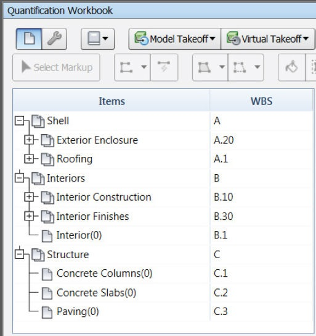Click WBS cell B.1

[x=261, y=235]
